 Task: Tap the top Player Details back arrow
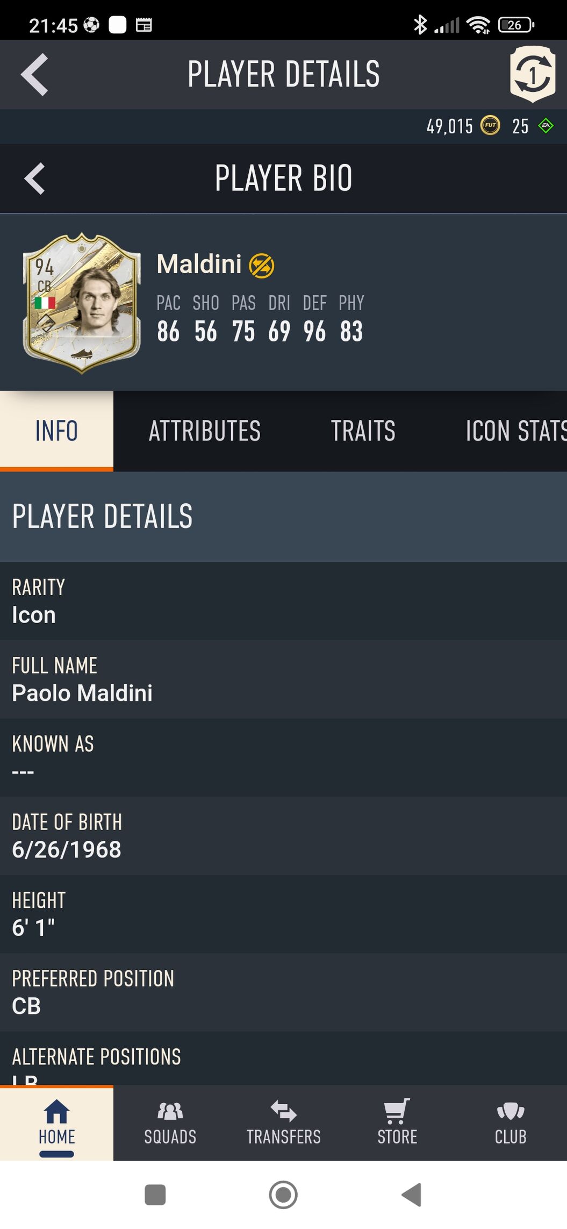34,75
